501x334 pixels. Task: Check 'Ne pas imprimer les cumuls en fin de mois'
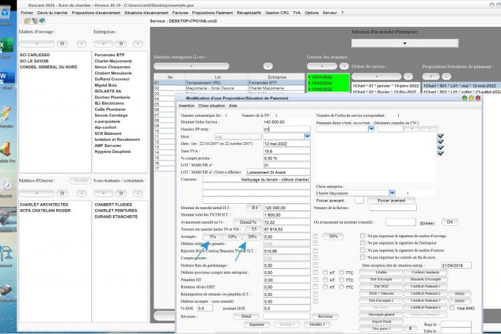point(363,257)
